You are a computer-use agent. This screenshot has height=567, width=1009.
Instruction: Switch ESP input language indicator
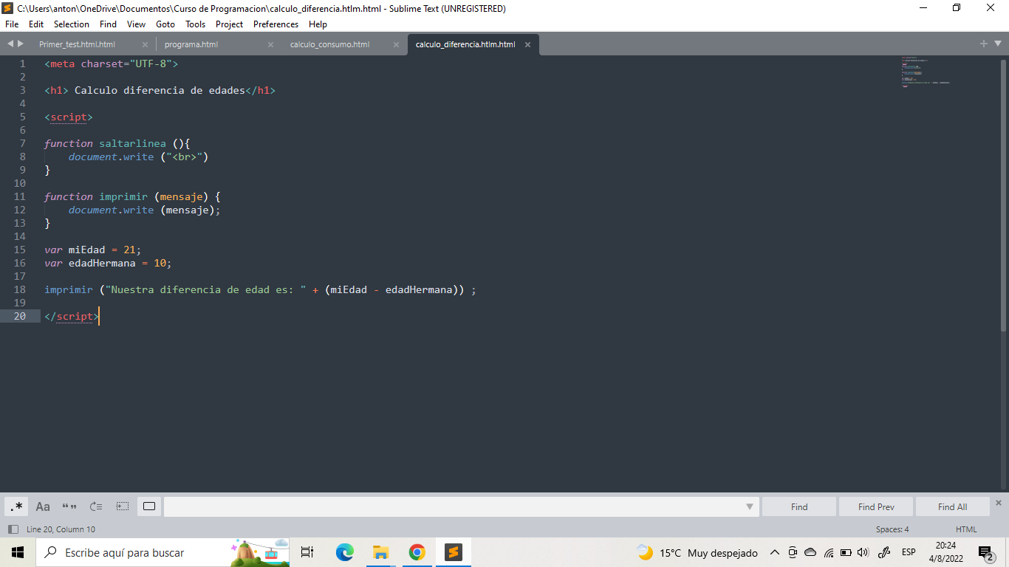coord(909,552)
